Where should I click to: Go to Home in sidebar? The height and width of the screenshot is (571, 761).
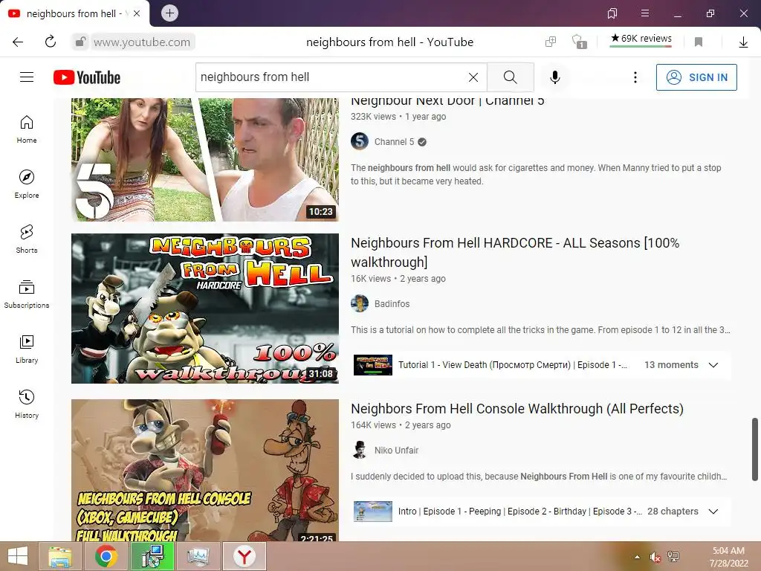coord(27,129)
